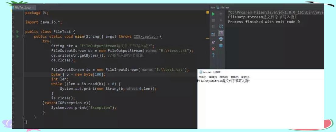
Task: Pin the Run tab with the pin icon
Action: click(213, 42)
